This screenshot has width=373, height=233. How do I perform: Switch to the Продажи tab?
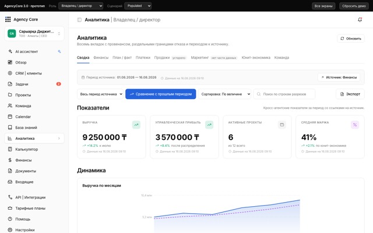point(170,58)
